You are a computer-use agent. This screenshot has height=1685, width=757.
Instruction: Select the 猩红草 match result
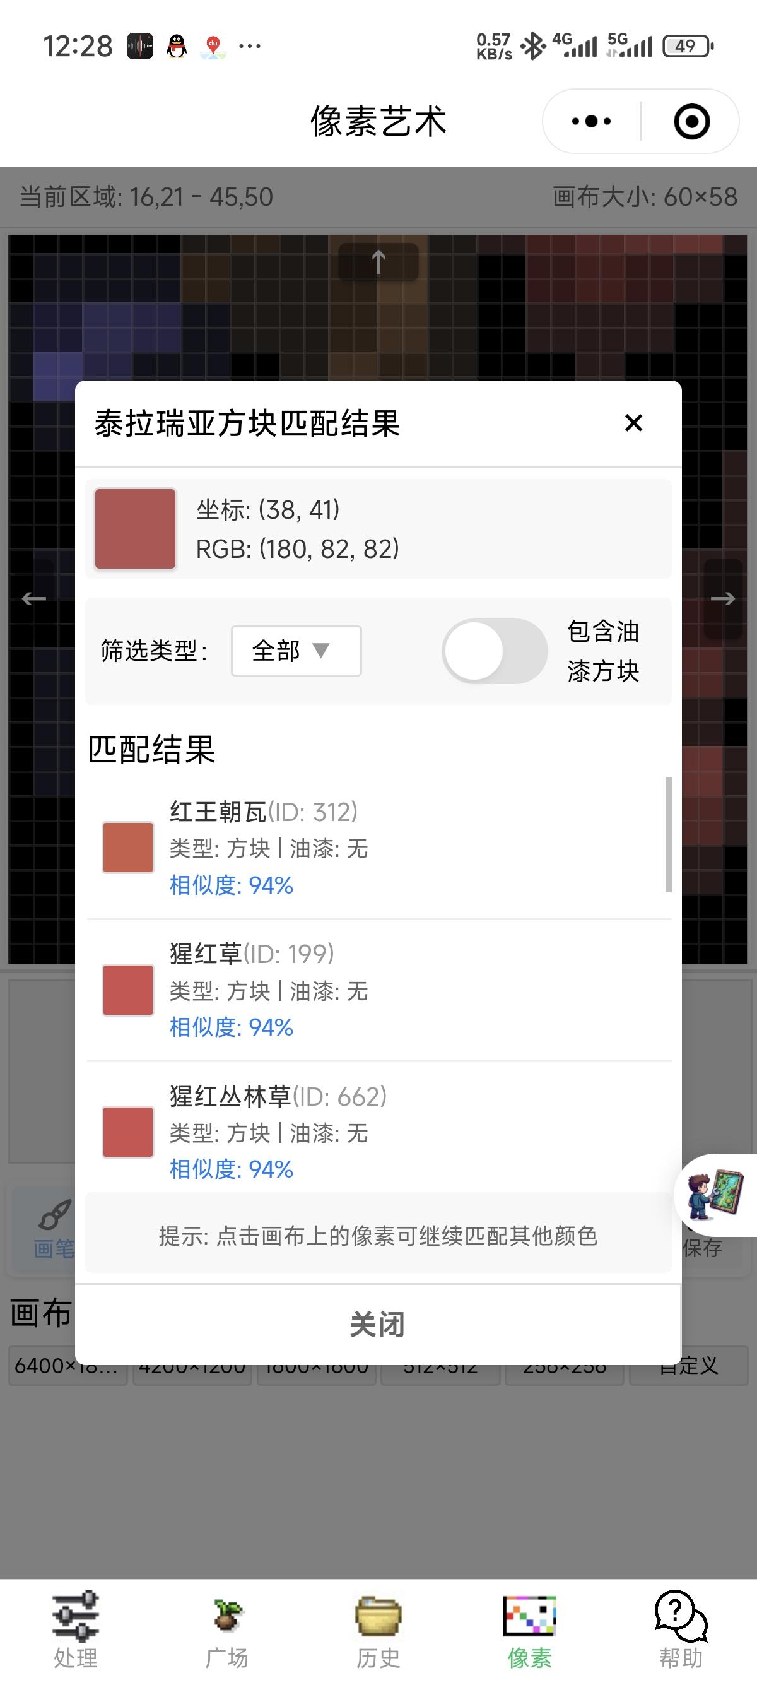[379, 990]
